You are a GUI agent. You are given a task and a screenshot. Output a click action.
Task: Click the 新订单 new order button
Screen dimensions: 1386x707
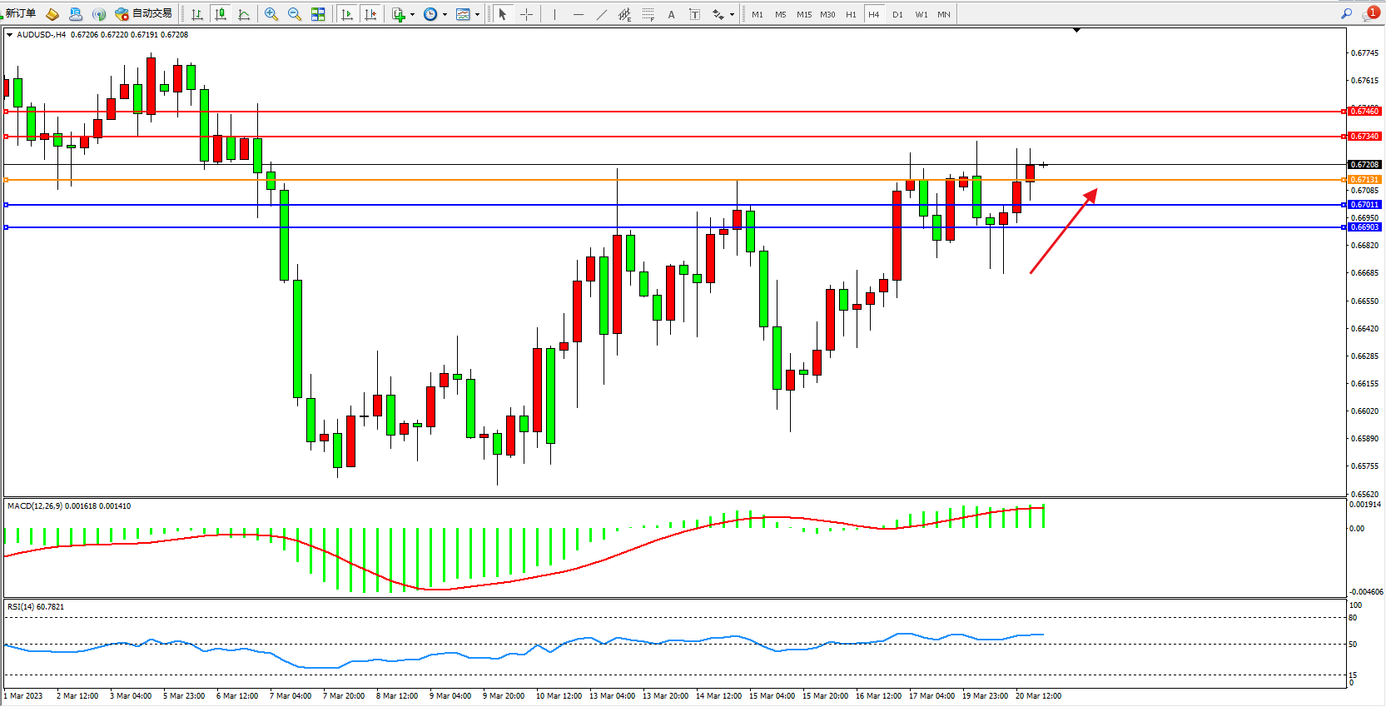point(21,13)
